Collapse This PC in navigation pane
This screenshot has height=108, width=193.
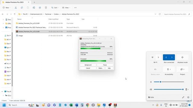(2, 91)
